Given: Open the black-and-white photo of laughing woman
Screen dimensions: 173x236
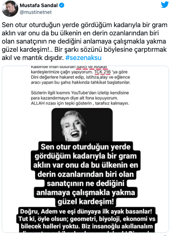Looking at the screenshot, I should (82, 125).
